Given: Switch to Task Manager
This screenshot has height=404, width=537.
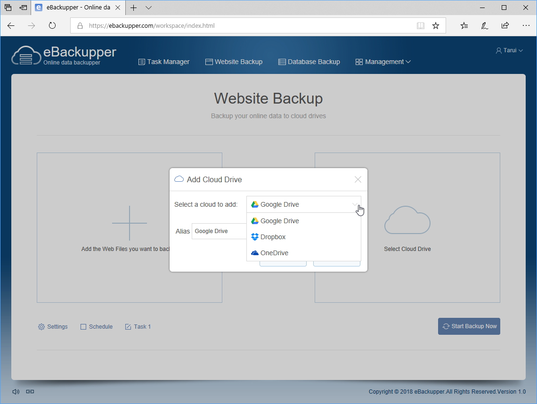Looking at the screenshot, I should (164, 62).
